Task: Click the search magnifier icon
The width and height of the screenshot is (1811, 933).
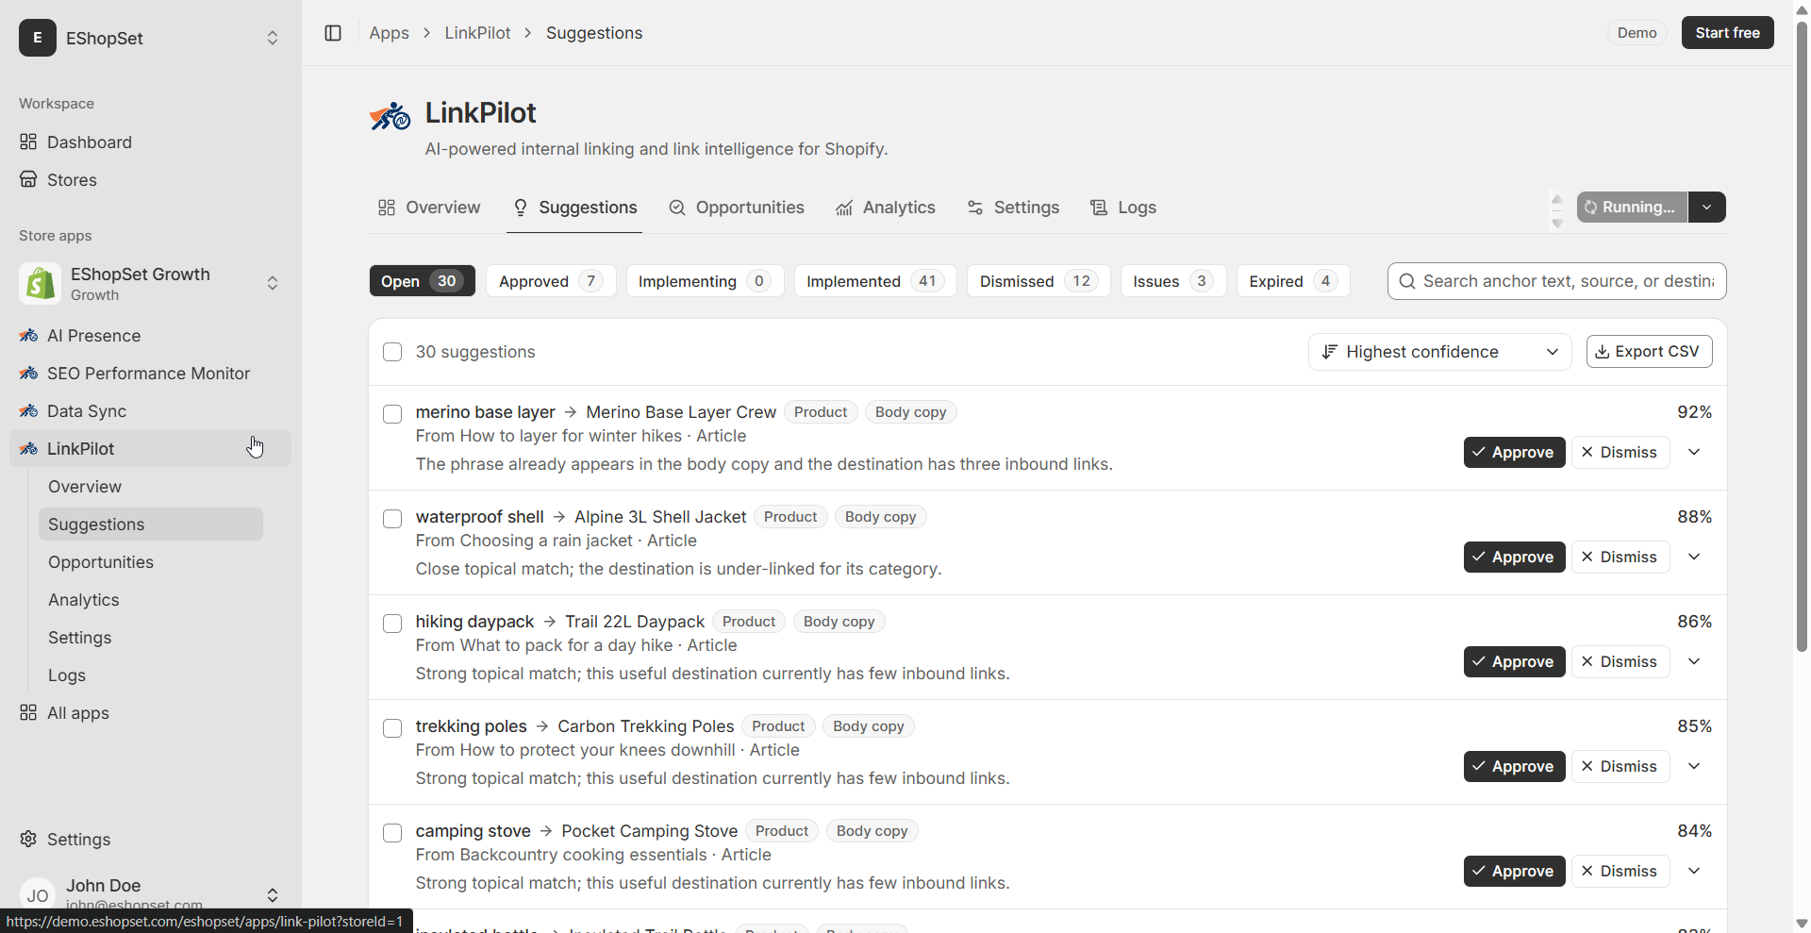Action: [x=1407, y=281]
